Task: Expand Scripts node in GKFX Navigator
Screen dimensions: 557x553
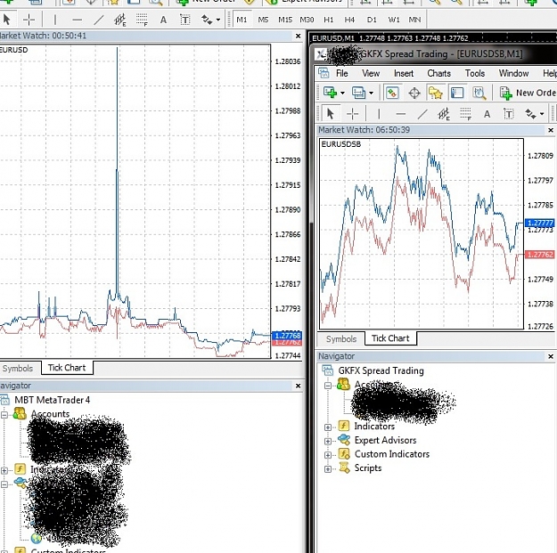Action: click(328, 469)
